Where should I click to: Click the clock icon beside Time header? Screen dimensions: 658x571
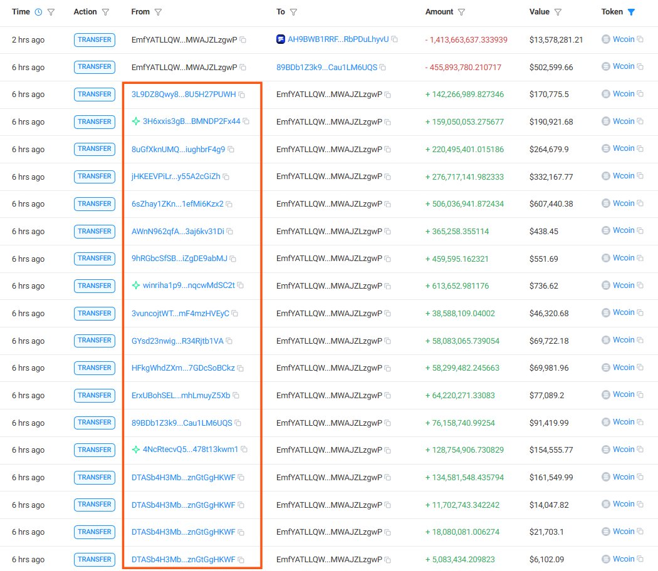pyautogui.click(x=38, y=12)
